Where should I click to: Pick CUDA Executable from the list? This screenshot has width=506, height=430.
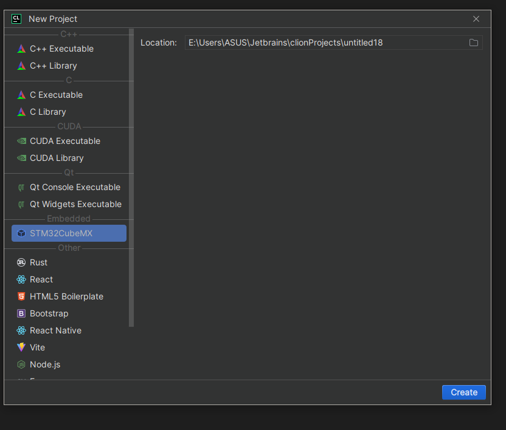point(69,141)
